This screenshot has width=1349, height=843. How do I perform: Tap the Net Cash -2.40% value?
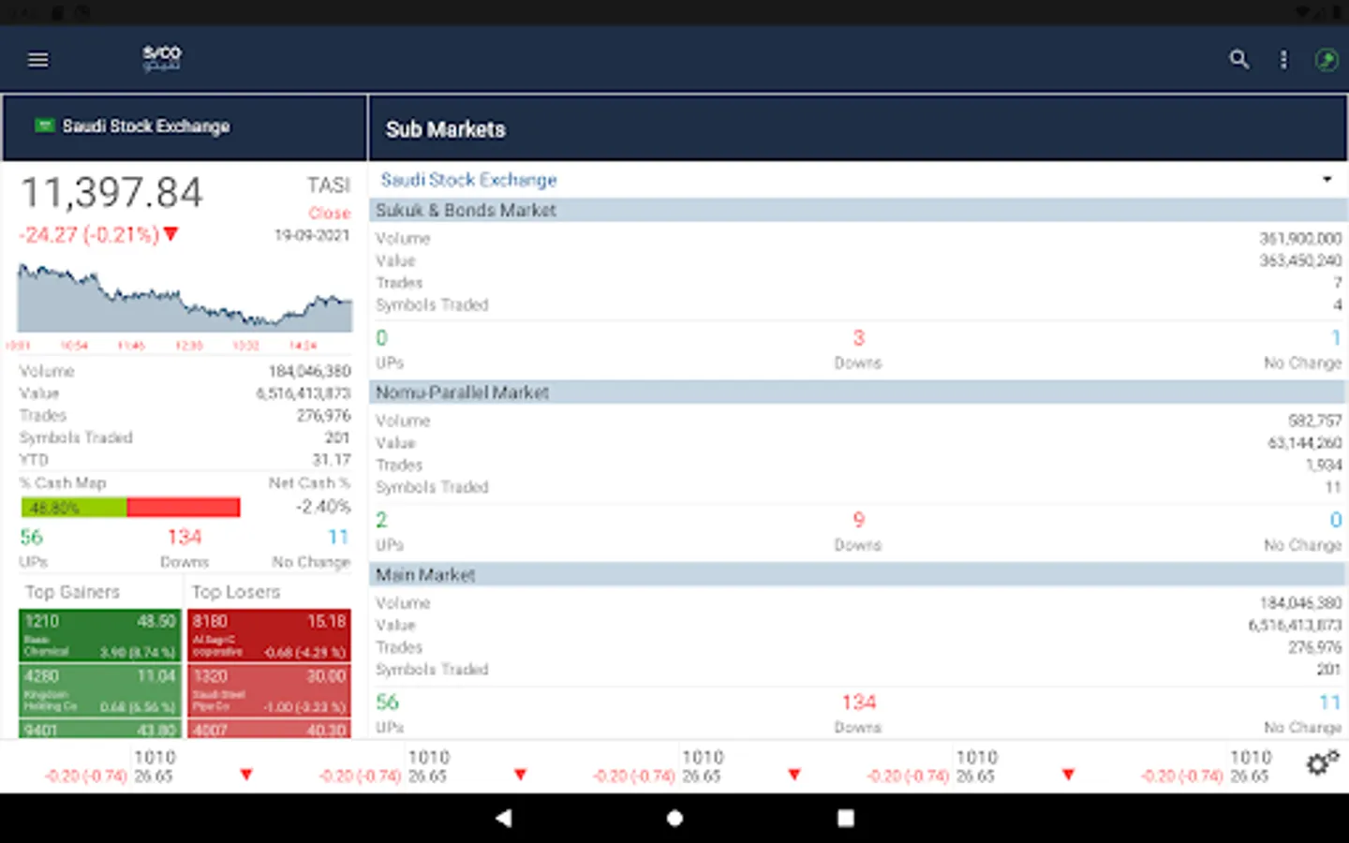[x=323, y=507]
